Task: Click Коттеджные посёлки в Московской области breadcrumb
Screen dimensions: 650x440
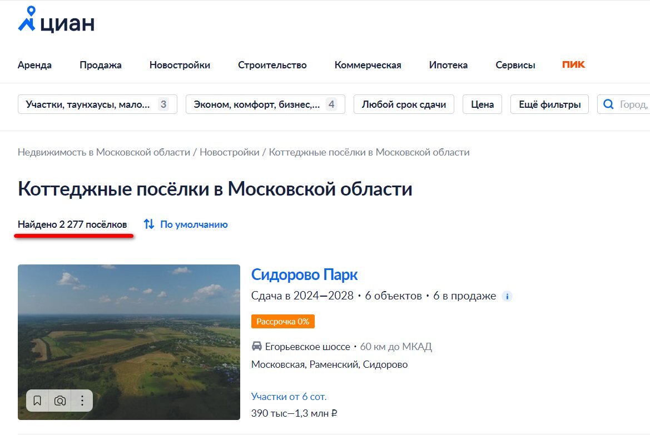Action: (369, 152)
